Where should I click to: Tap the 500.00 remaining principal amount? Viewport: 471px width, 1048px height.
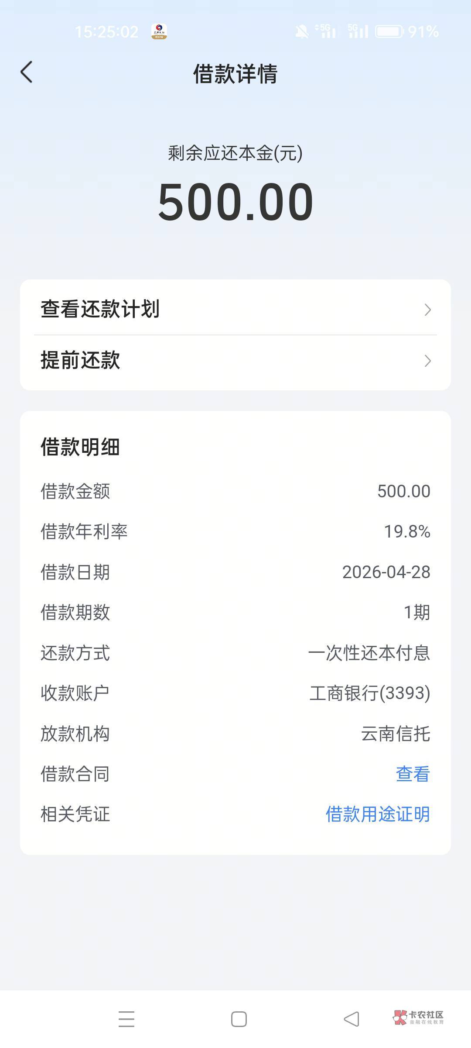click(235, 202)
